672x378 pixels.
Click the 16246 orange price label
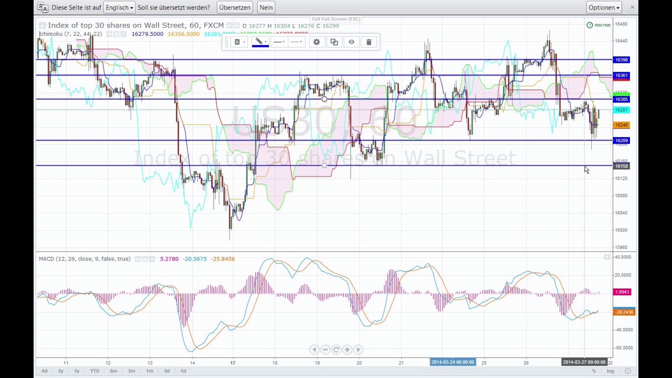(x=622, y=125)
